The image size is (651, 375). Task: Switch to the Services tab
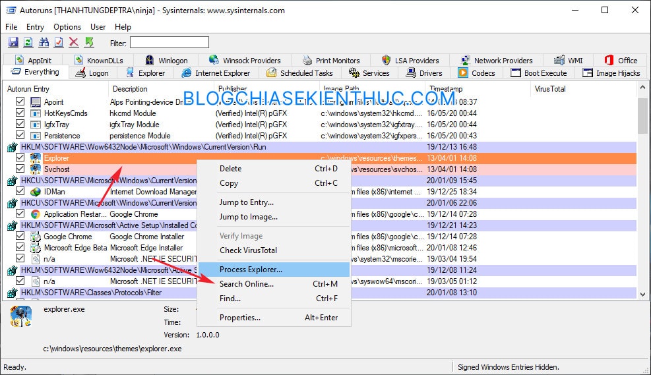pos(369,73)
